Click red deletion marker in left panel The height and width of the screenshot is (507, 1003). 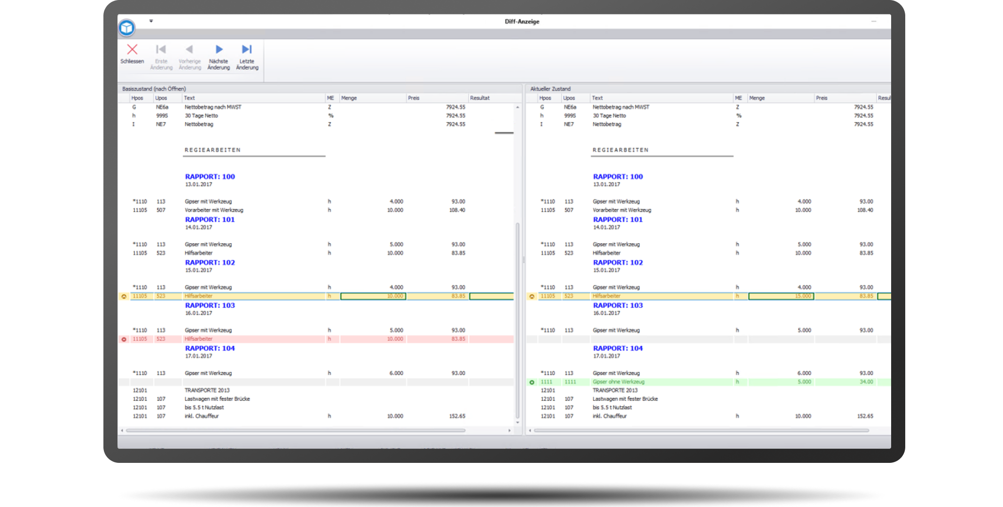coord(124,339)
